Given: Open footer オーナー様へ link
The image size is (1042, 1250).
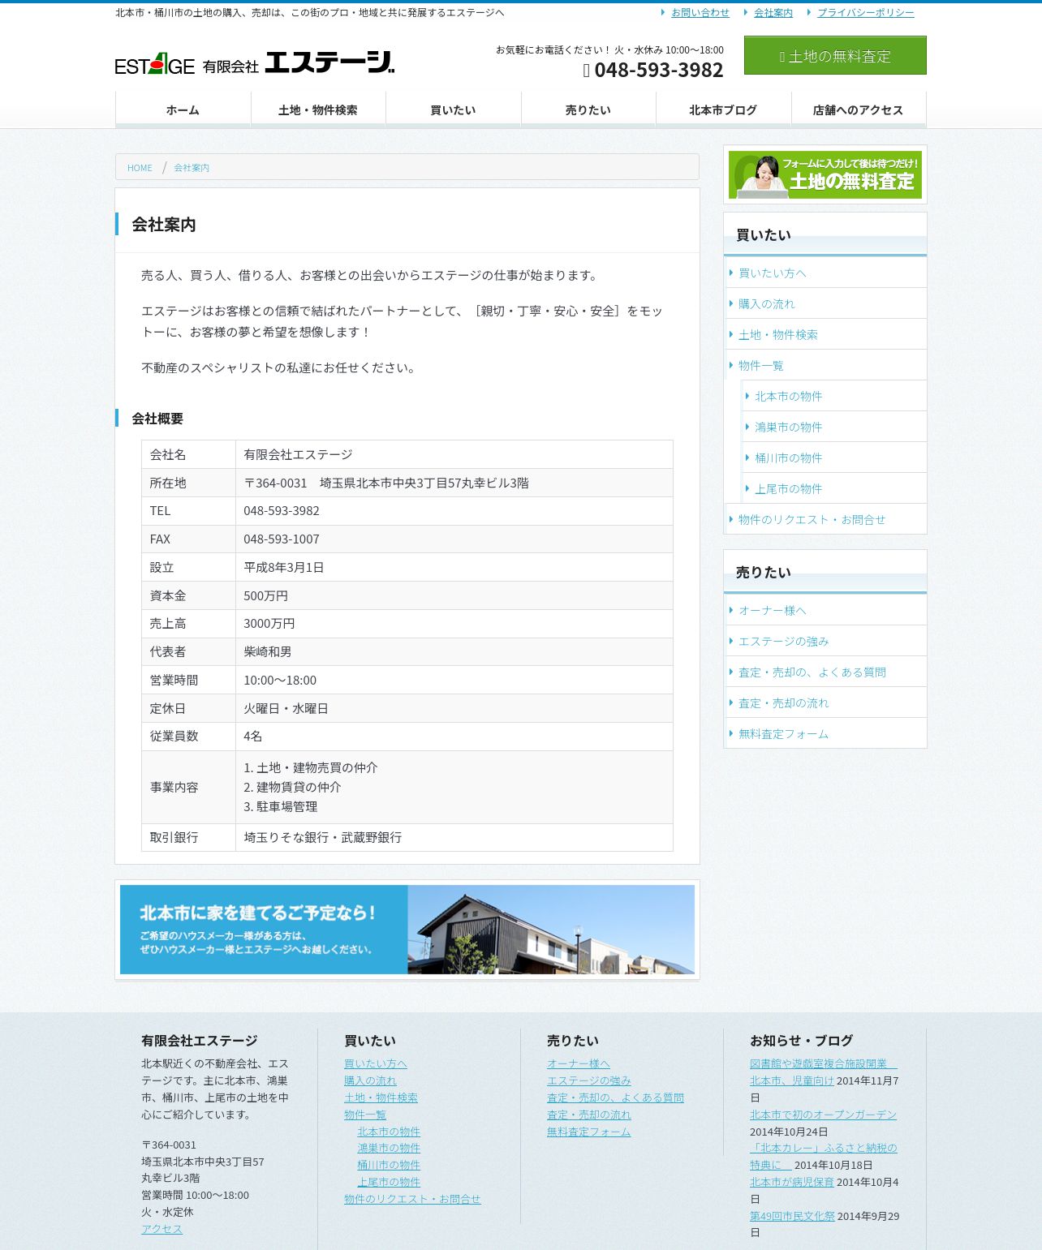Looking at the screenshot, I should pos(578,1063).
